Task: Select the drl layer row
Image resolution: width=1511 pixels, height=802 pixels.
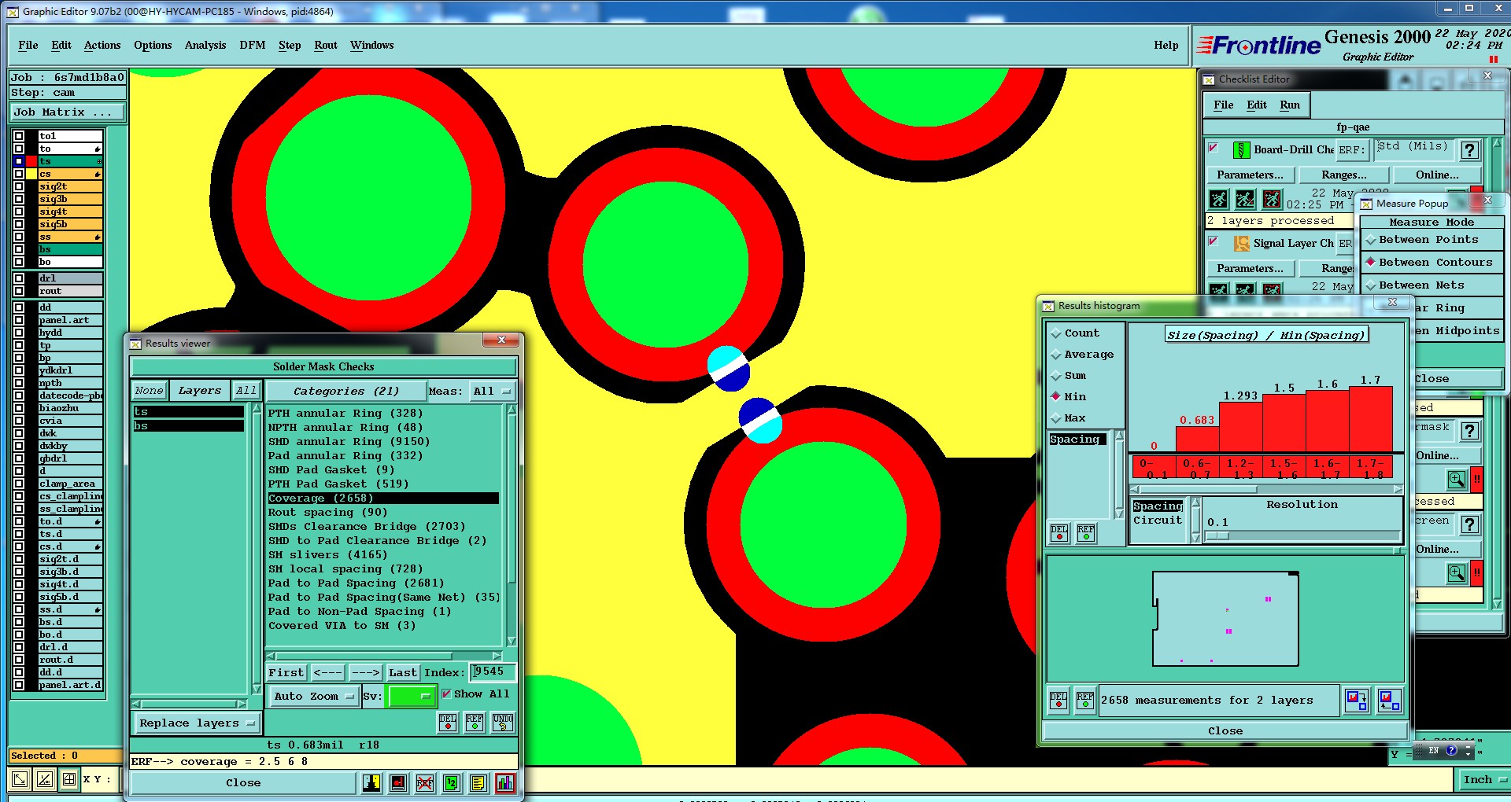Action: coord(70,278)
